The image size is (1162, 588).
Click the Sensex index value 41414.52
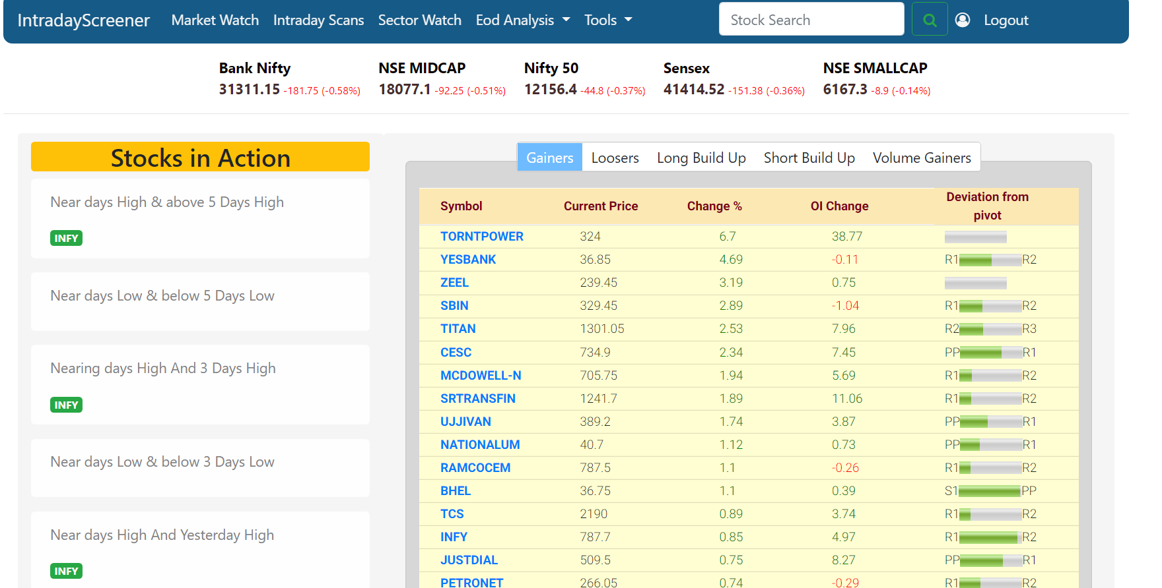click(x=694, y=89)
